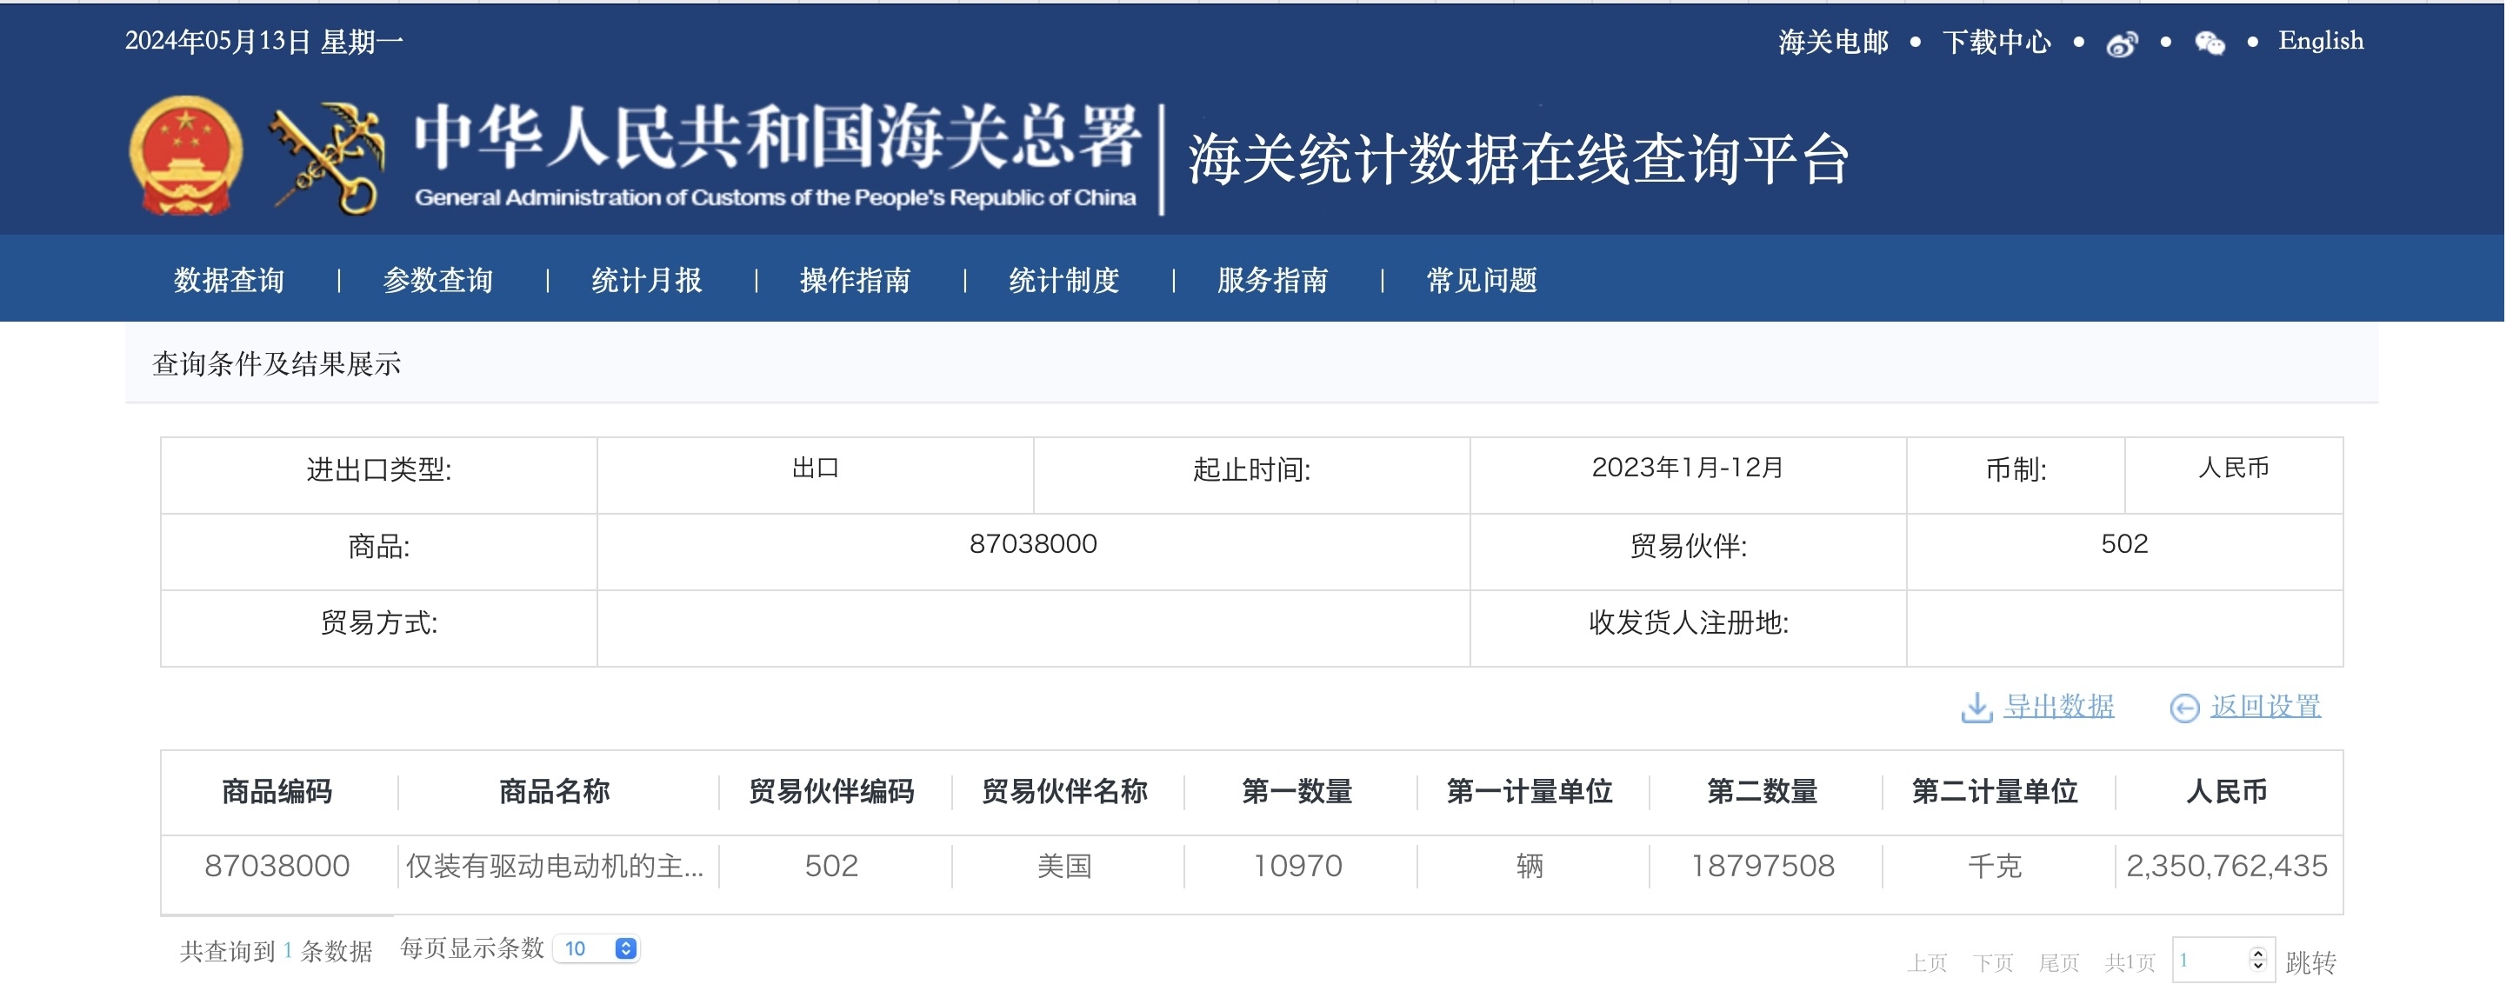Click the 查询条件及结果展示 section heading
Image resolution: width=2513 pixels, height=991 pixels.
(278, 366)
